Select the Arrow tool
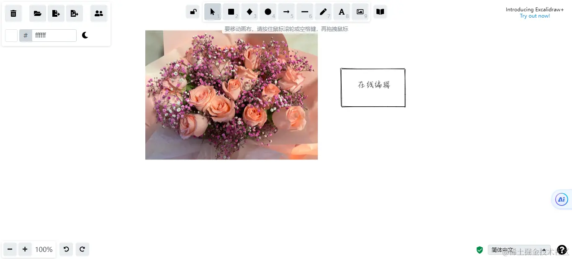The width and height of the screenshot is (572, 259). click(x=286, y=12)
